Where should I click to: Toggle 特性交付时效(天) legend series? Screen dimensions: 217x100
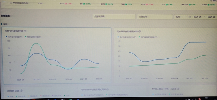coord(14,37)
